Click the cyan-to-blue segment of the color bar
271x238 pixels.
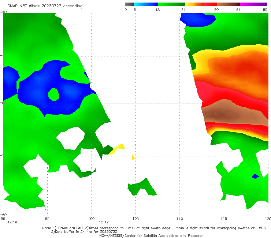pyautogui.click(x=146, y=4)
